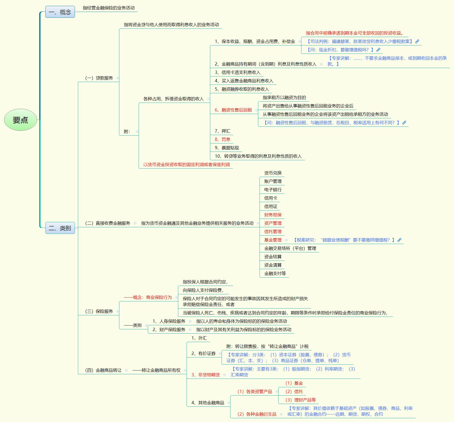Collapse the 一、概念 branch toggle

click(x=76, y=12)
